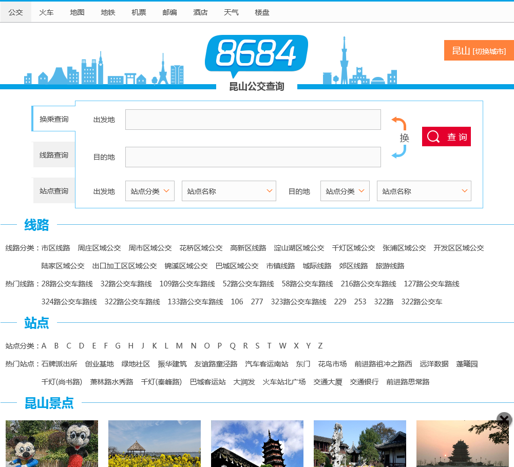Open destination 站点名称 dropdown
Viewport: 514px width, 467px height.
(x=424, y=191)
